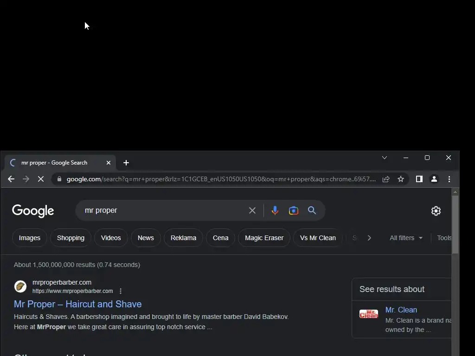Click the 'About 1,500,000,000 results' text
This screenshot has height=356, width=475.
[77, 265]
